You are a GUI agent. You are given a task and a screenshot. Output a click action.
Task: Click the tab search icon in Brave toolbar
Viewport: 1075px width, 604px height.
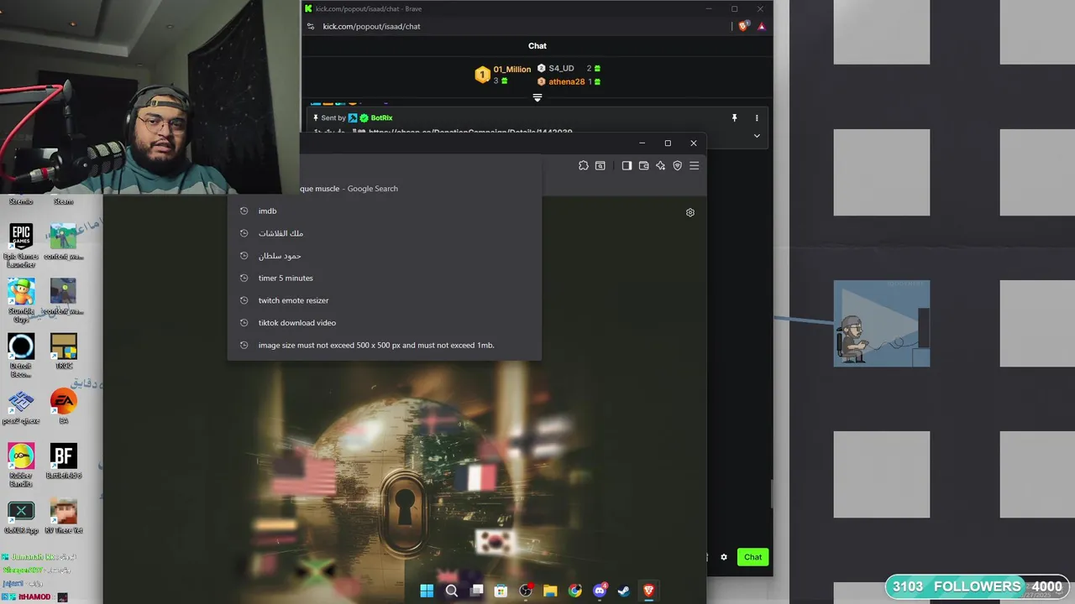click(x=600, y=166)
